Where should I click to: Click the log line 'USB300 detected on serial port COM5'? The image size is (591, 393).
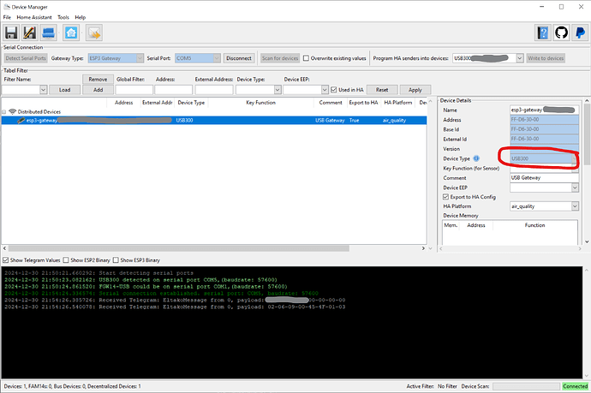coord(140,280)
